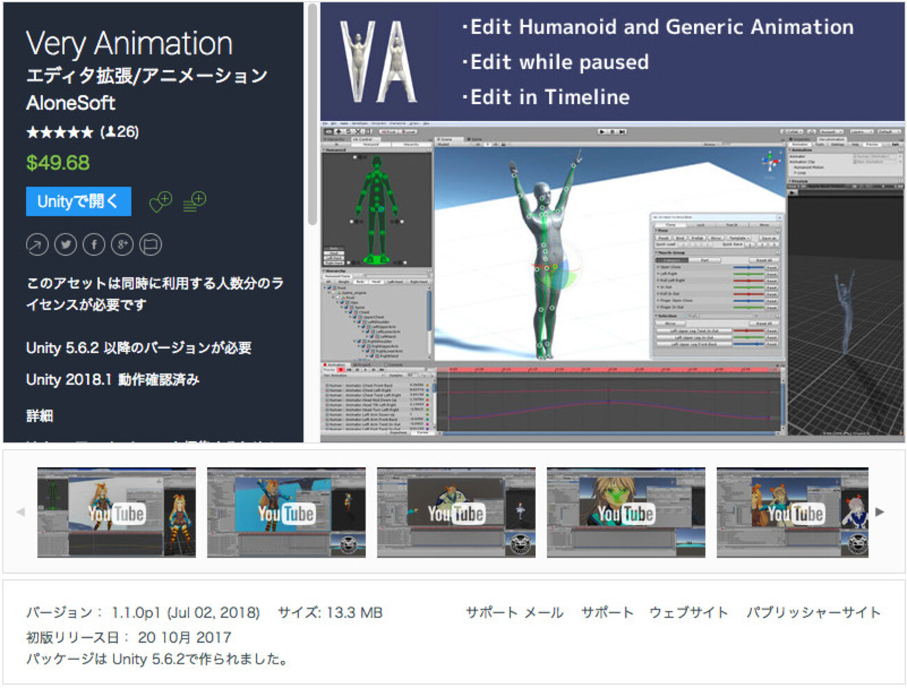The height and width of the screenshot is (688, 907).
Task: Play the third YouTube video thumbnail
Action: (x=456, y=512)
